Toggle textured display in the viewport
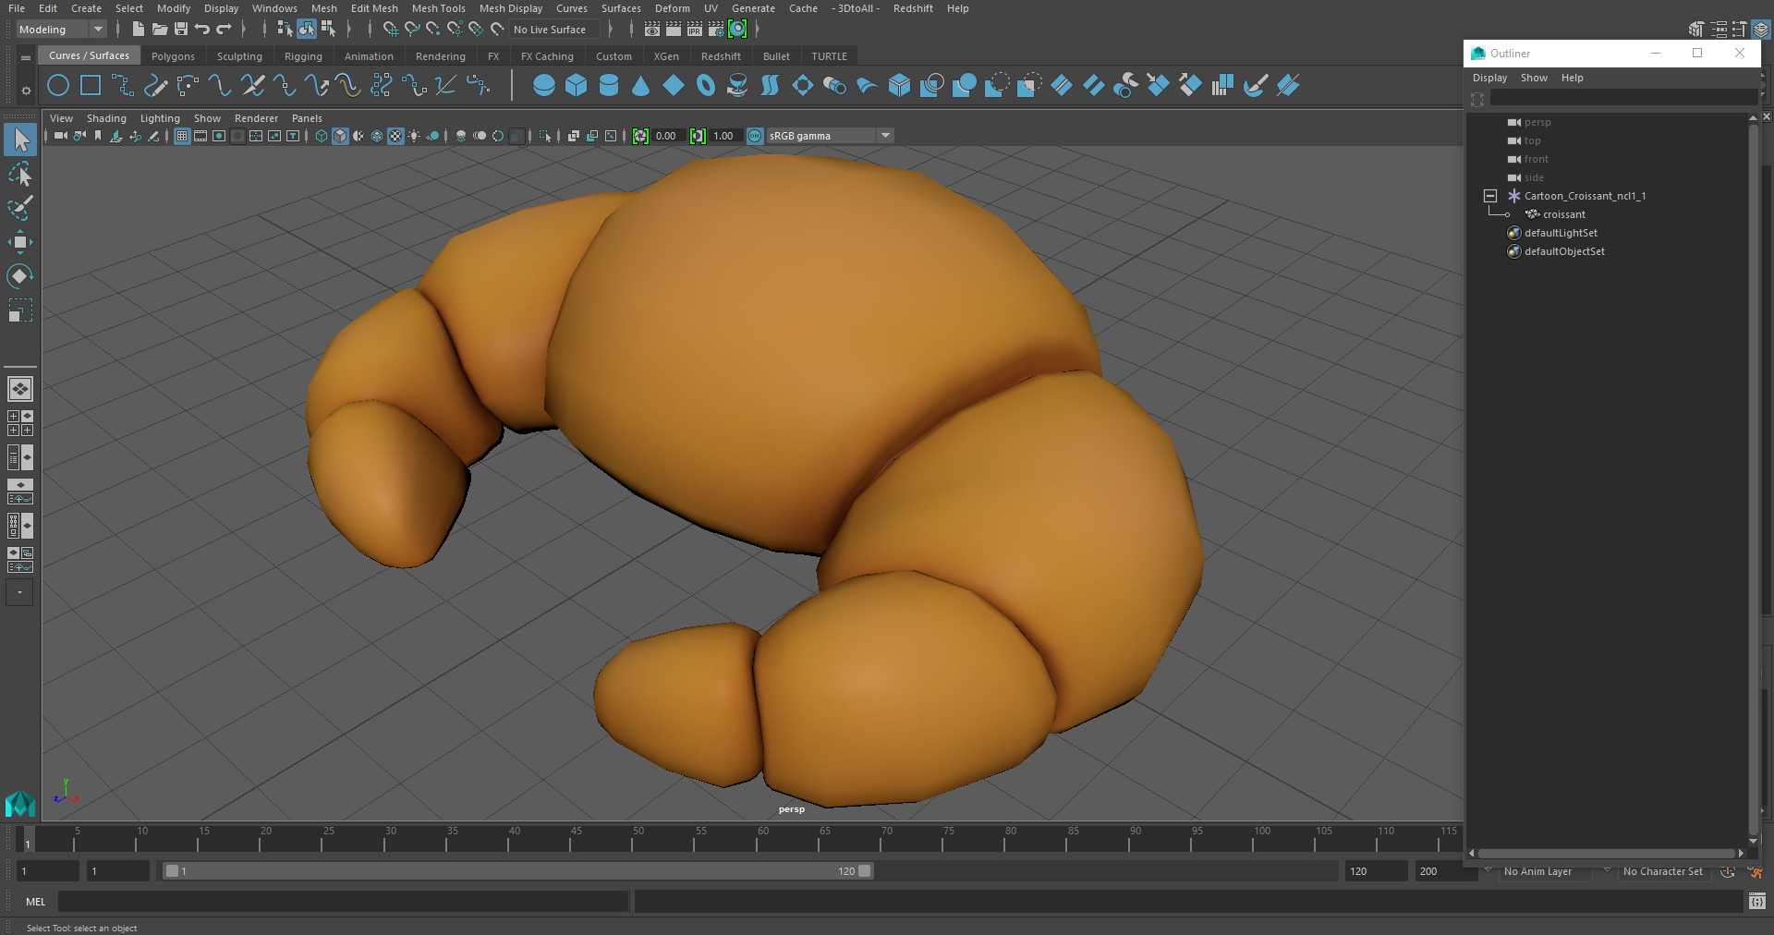The width and height of the screenshot is (1774, 935). click(395, 136)
